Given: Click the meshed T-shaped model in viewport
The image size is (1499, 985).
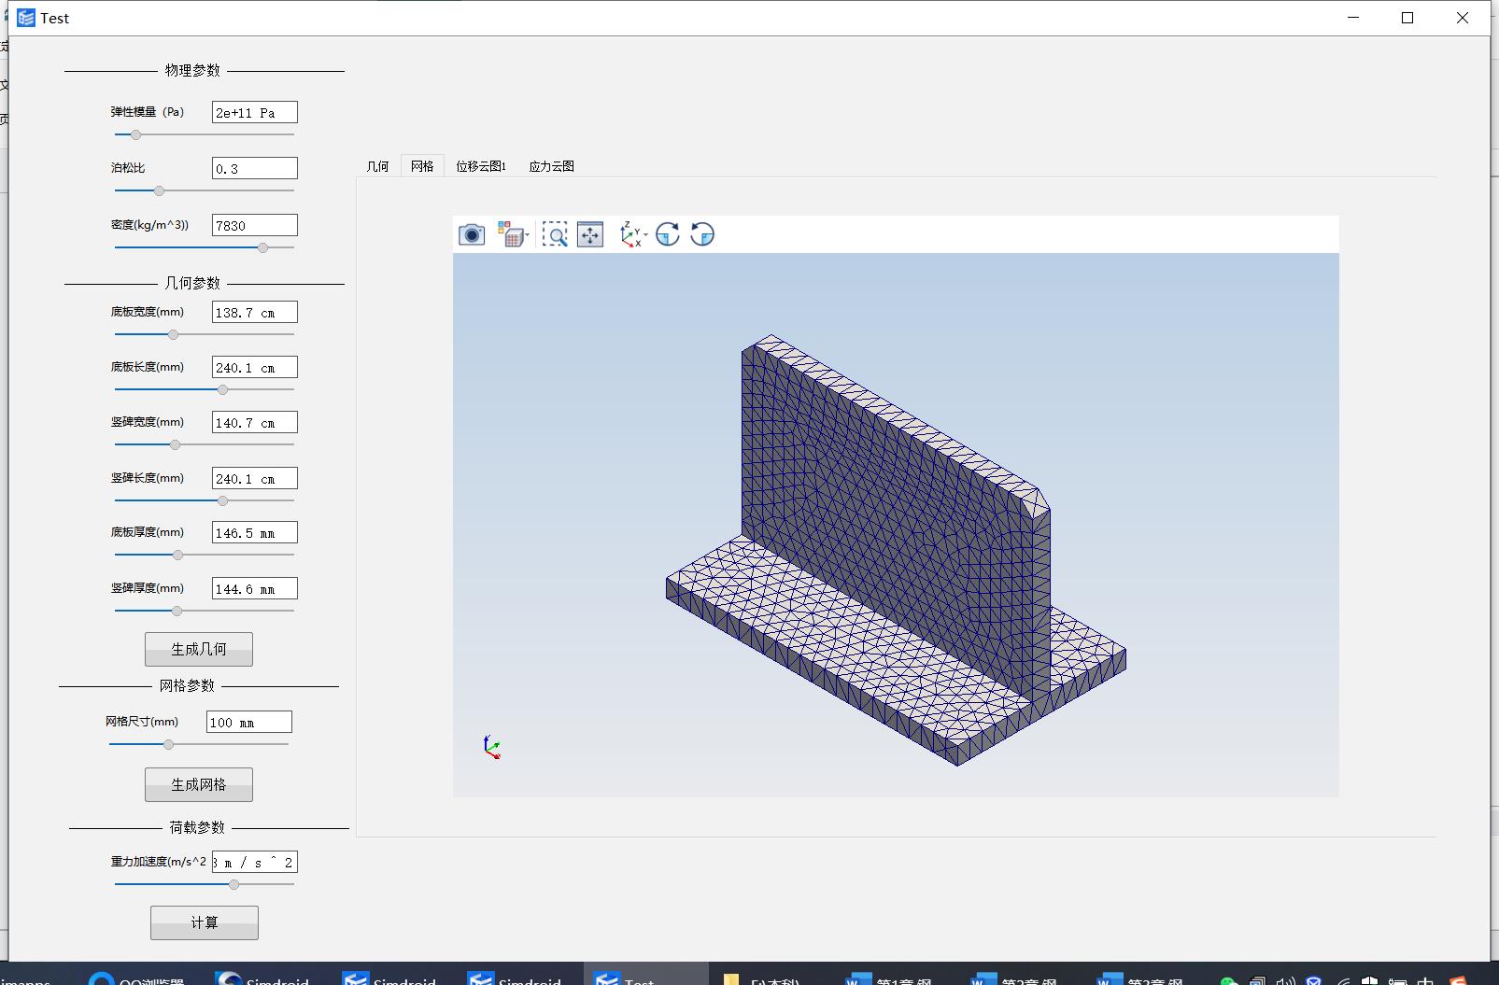Looking at the screenshot, I should point(896,551).
